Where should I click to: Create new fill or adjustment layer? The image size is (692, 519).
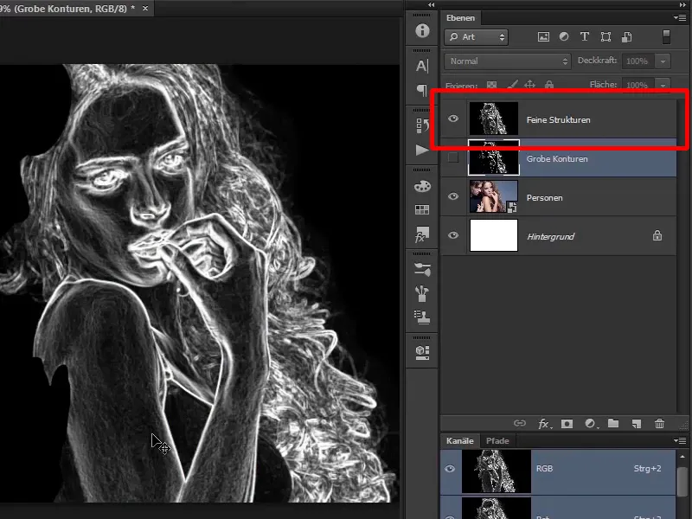[x=591, y=424]
